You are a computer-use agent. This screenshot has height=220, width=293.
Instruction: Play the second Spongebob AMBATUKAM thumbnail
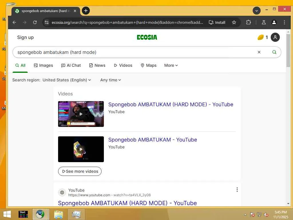(81, 149)
